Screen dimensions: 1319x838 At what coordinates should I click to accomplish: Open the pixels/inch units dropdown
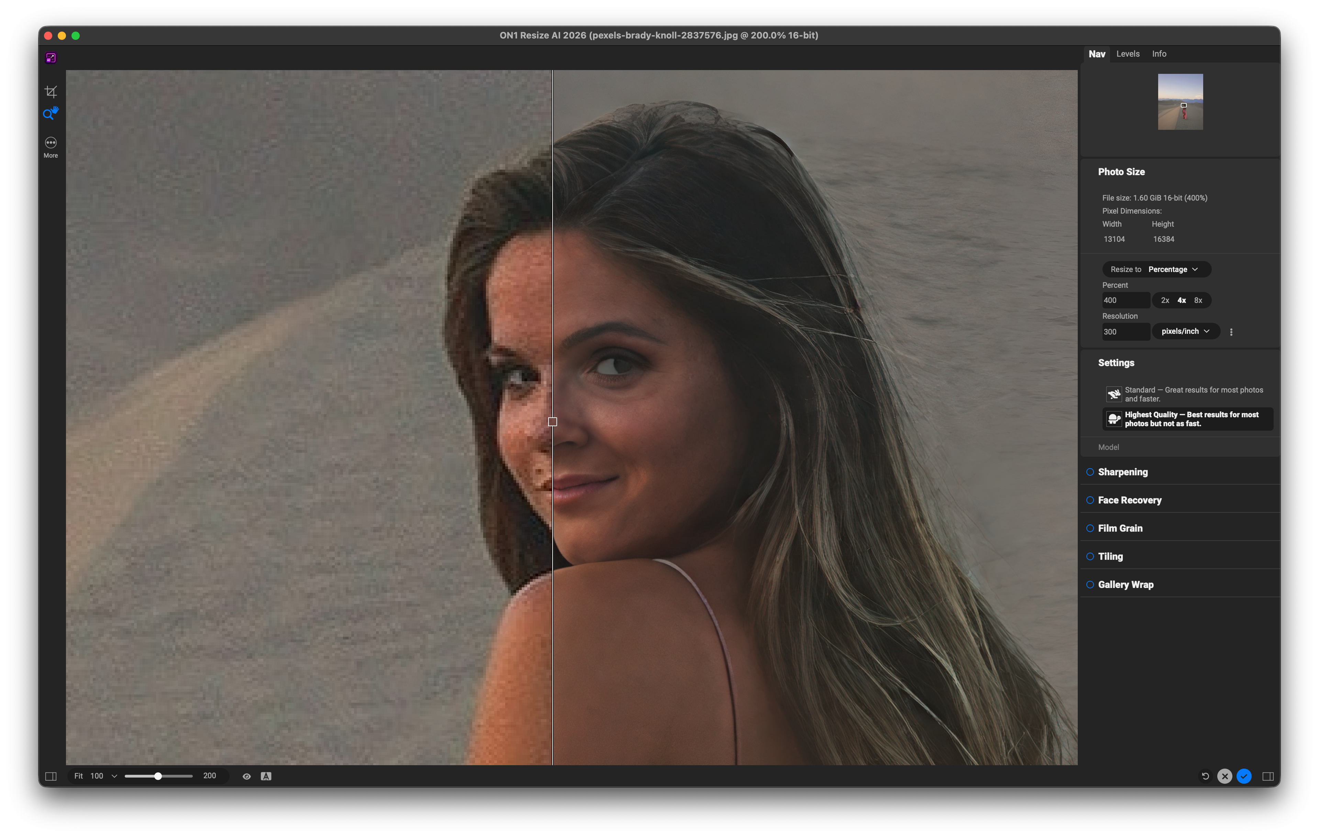point(1185,331)
